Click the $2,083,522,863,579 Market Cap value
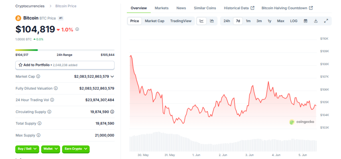Screen dimensions: 341x159 point(92,77)
